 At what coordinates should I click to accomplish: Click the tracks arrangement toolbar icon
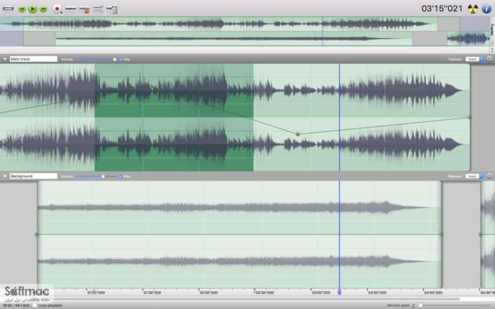98,9
